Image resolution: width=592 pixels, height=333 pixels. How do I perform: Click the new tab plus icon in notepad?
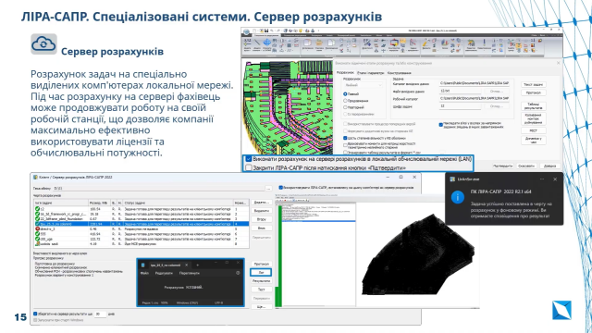click(197, 265)
